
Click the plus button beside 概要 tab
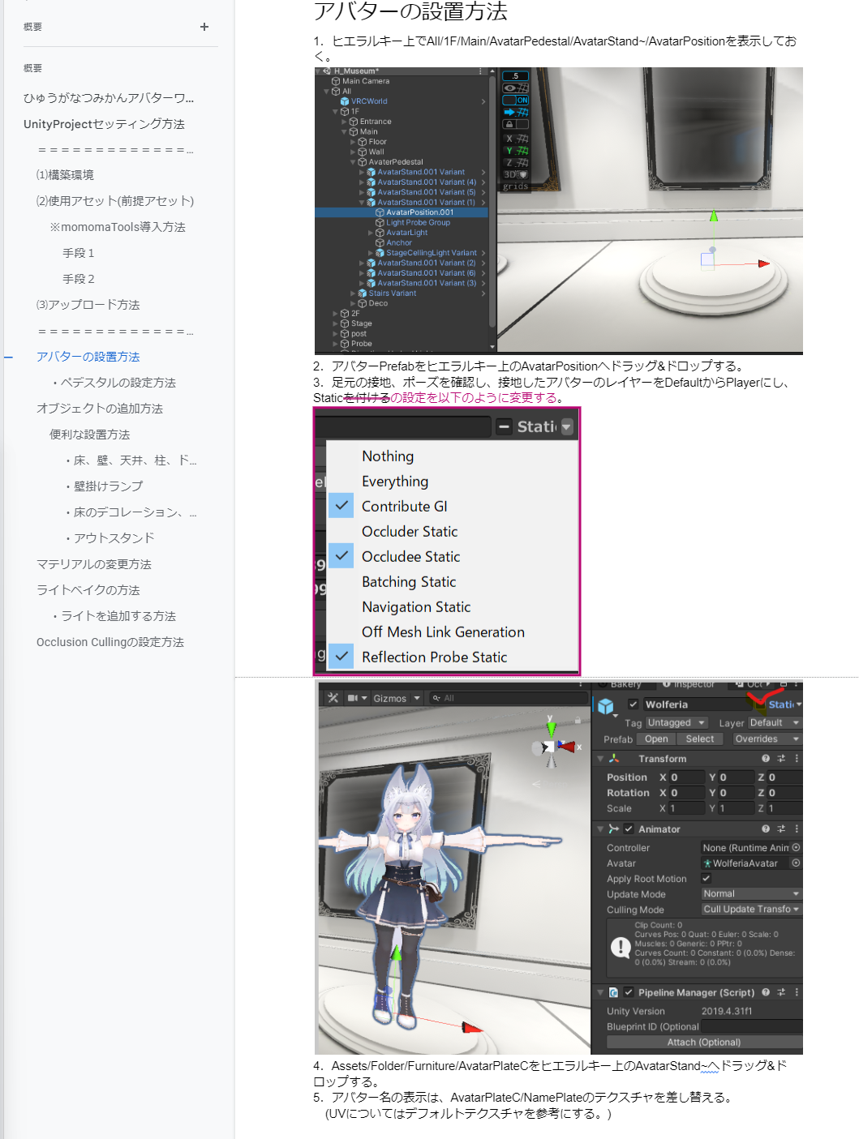[x=204, y=27]
